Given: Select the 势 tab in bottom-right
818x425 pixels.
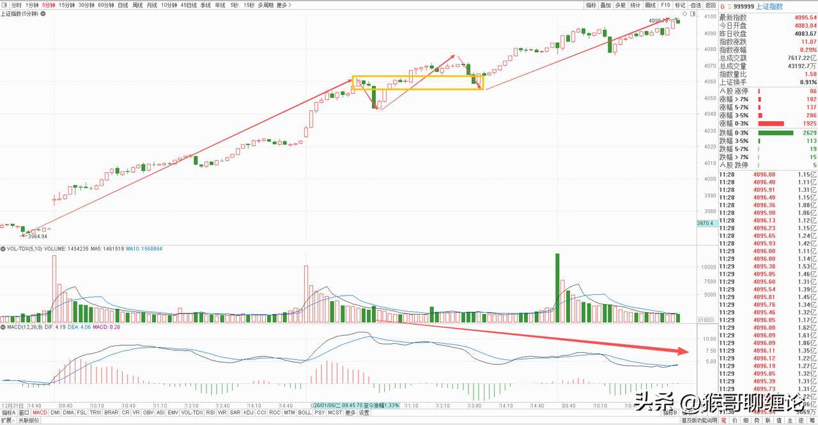Looking at the screenshot, I should 757,420.
